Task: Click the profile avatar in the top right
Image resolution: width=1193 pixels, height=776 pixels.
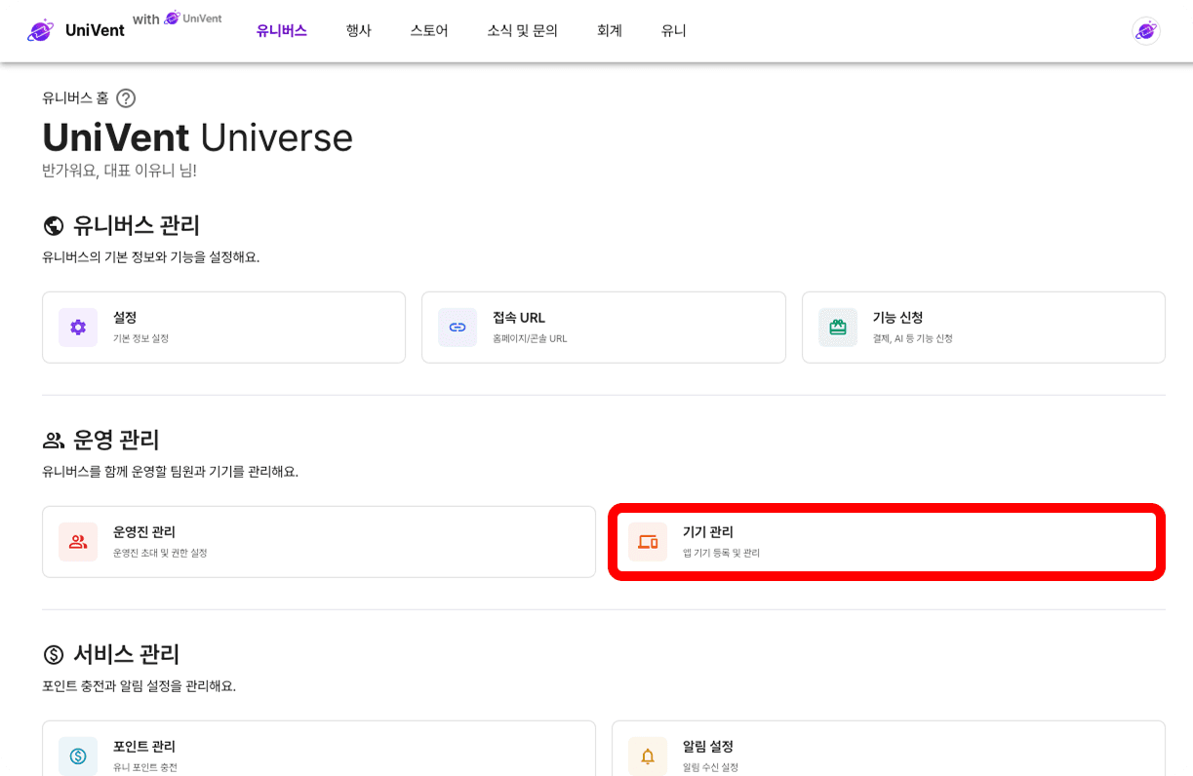Action: 1146,30
